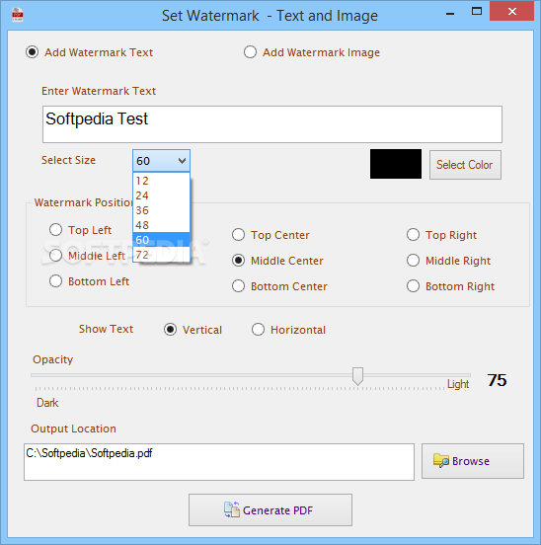Click the Opacity slider thumb

point(357,376)
